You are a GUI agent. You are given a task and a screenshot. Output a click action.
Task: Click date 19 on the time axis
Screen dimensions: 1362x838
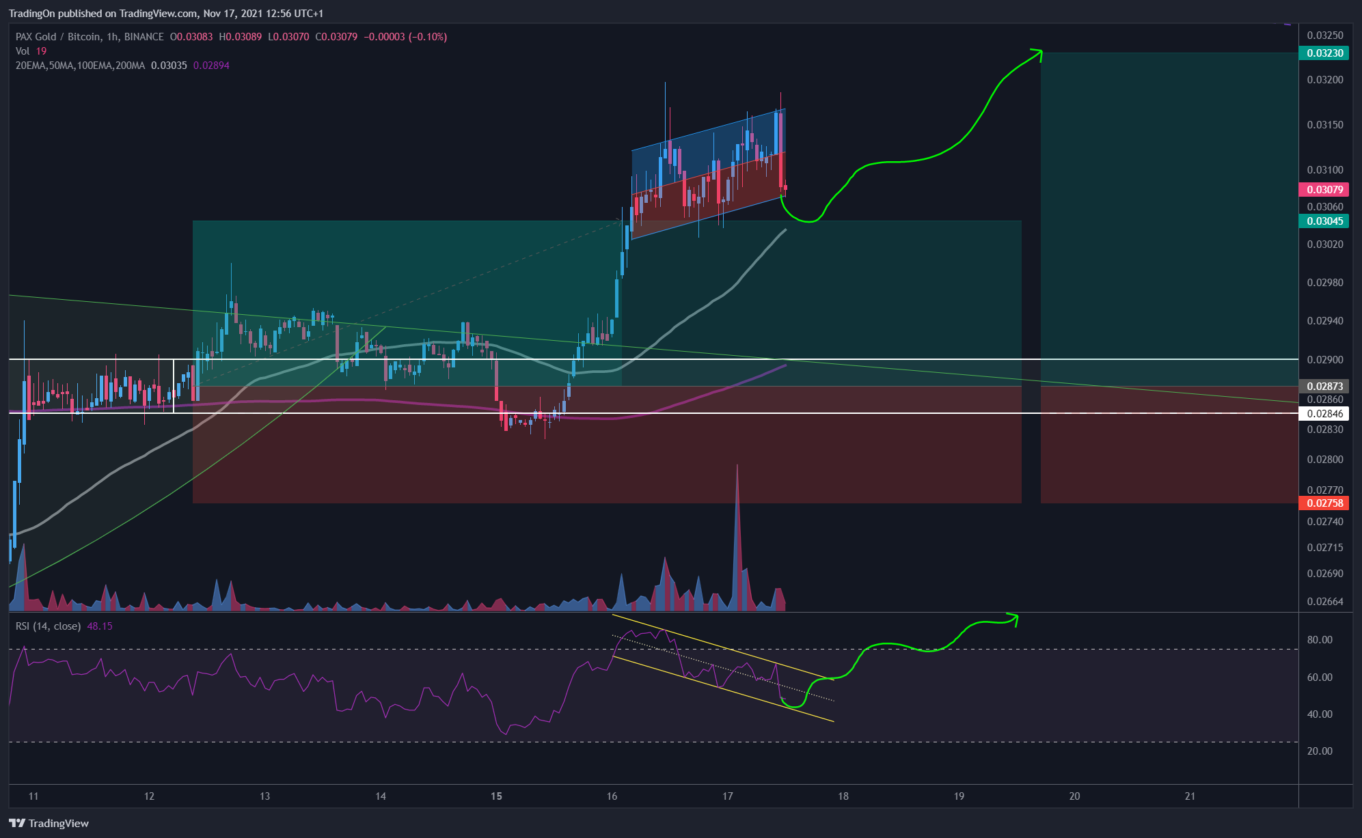959,796
